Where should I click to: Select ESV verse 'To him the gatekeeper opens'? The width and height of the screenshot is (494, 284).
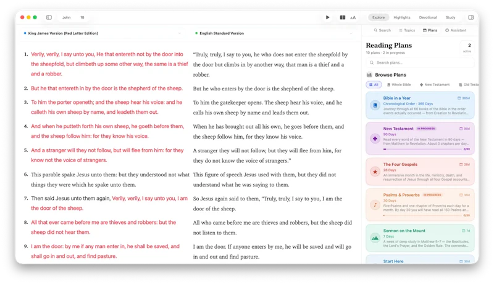[x=267, y=108]
